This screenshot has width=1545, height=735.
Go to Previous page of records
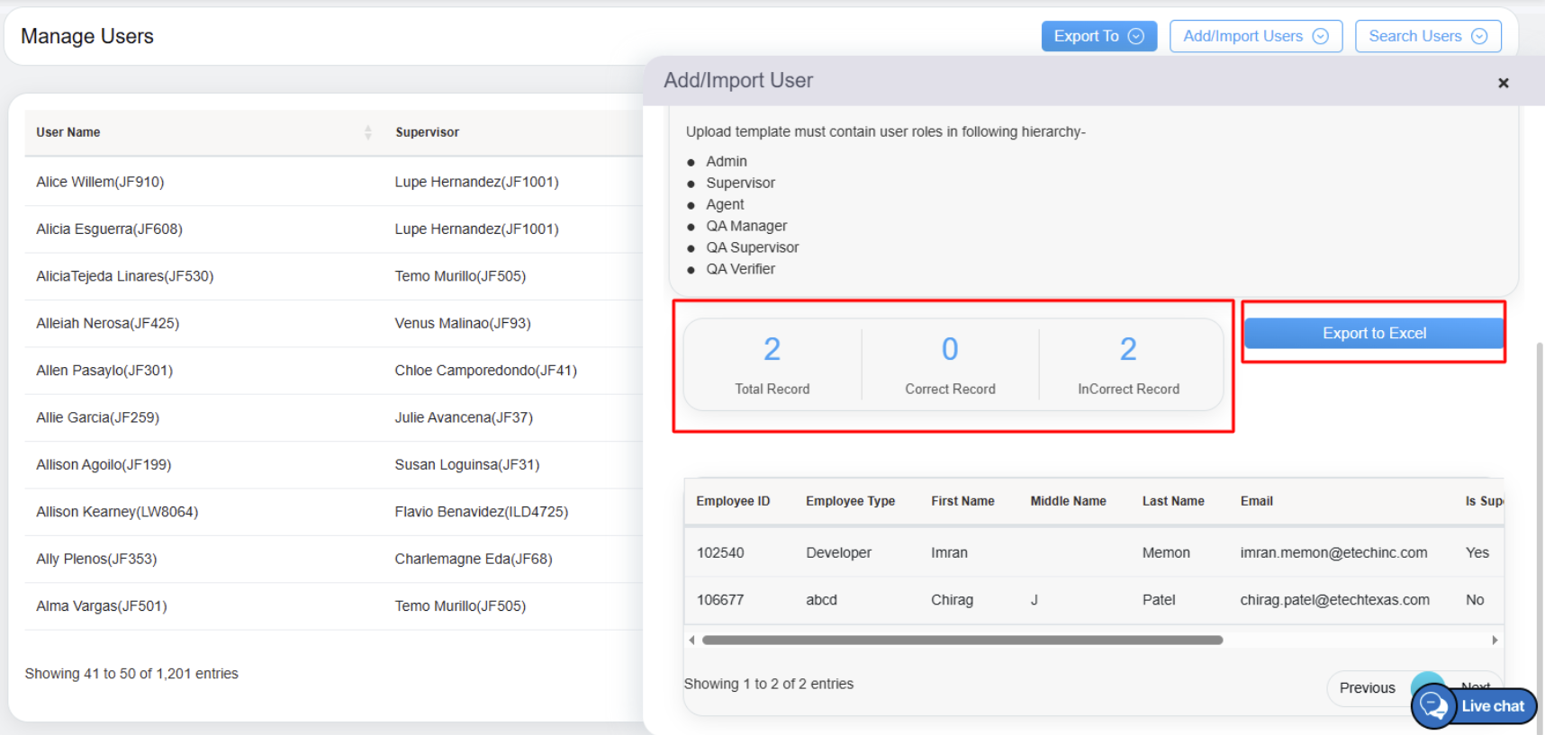click(1366, 687)
